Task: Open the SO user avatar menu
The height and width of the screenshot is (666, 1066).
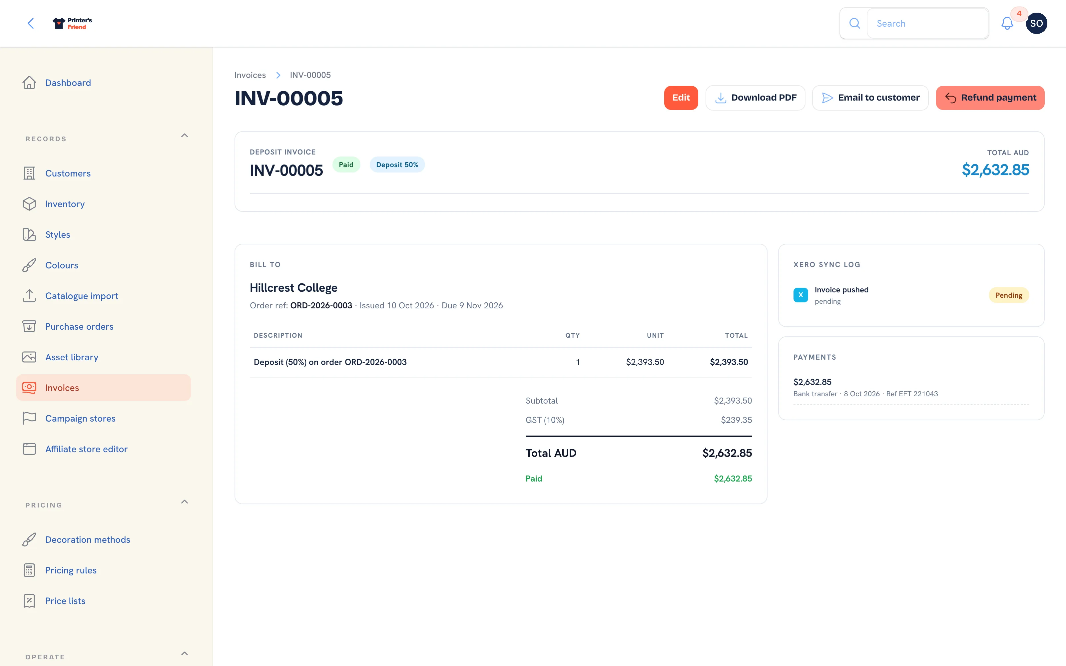Action: (1036, 23)
